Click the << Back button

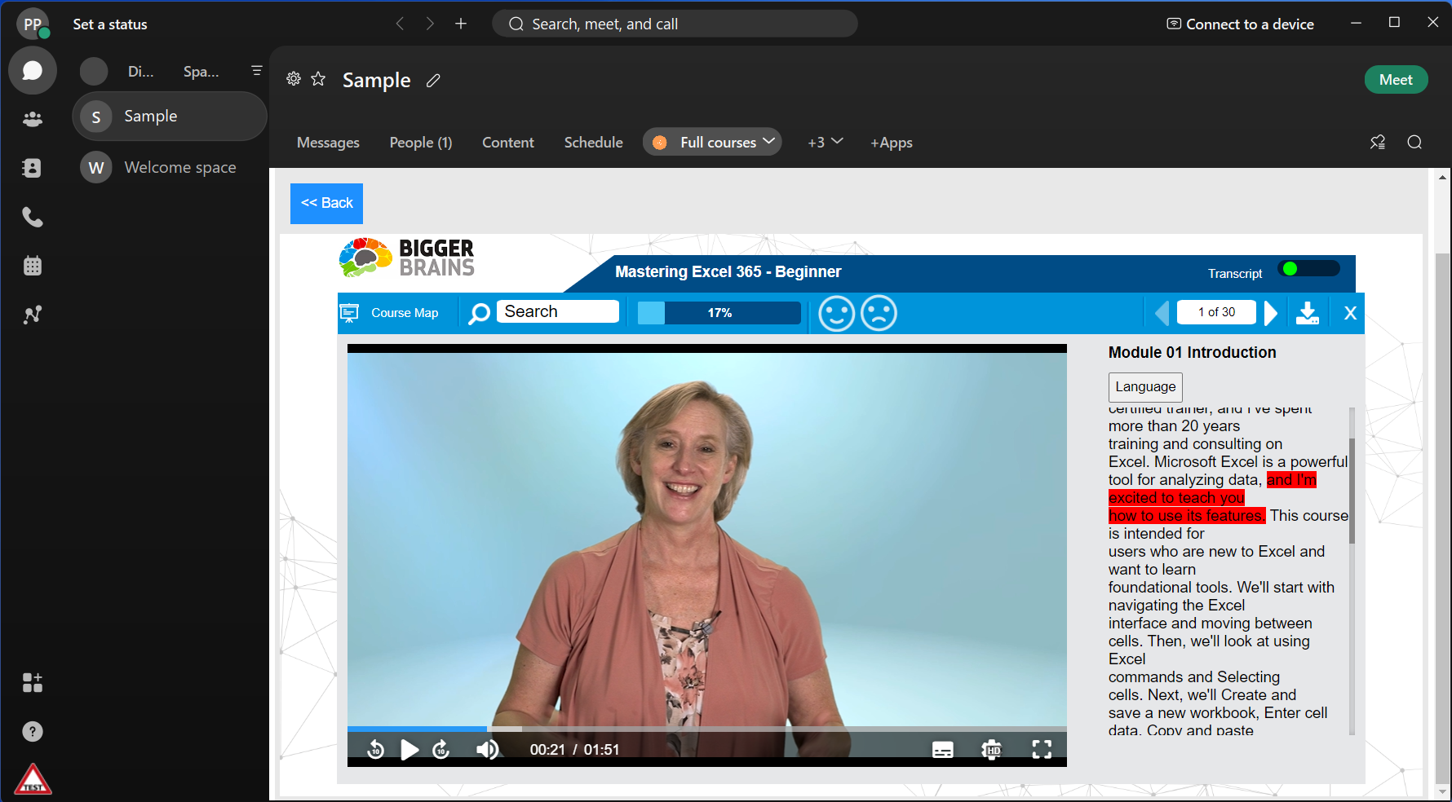(x=326, y=203)
